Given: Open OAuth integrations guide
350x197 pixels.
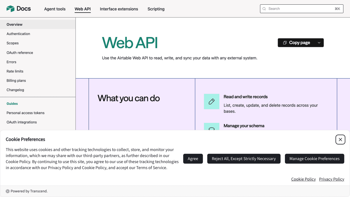Looking at the screenshot, I should click(x=38, y=122).
